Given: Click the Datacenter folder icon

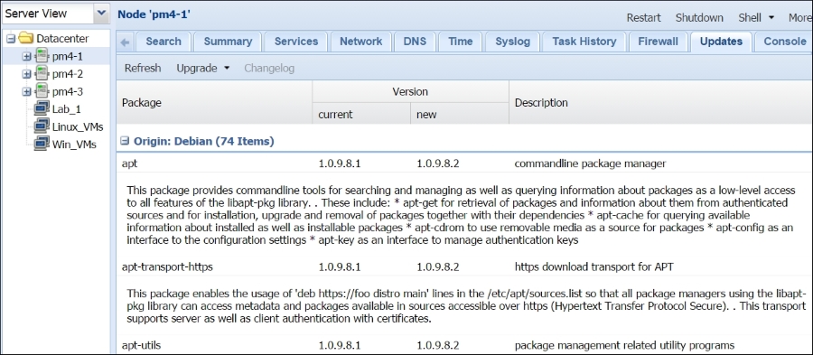Looking at the screenshot, I should click(x=26, y=38).
